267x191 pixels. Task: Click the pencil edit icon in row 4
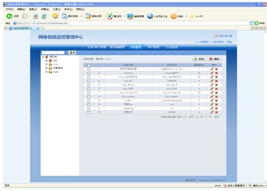coord(212,80)
